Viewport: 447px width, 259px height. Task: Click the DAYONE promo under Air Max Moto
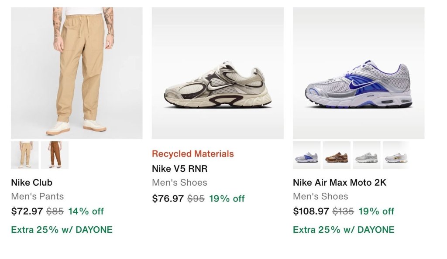pos(344,230)
